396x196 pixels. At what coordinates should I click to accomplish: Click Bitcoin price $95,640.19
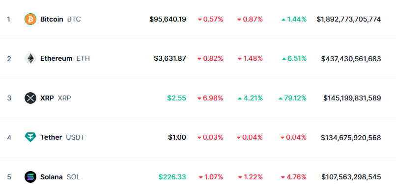pyautogui.click(x=168, y=20)
